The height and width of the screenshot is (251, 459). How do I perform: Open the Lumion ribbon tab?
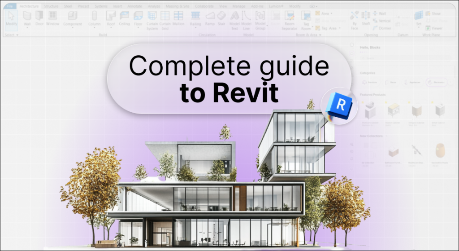pyautogui.click(x=276, y=6)
